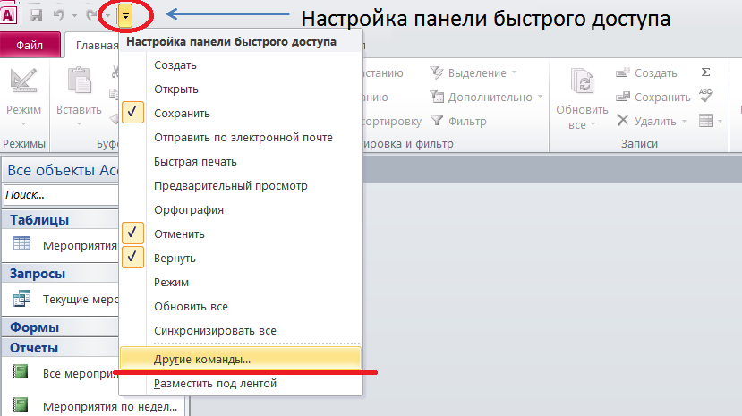This screenshot has height=416, width=742.
Task: Open the Файл tab
Action: [x=30, y=43]
